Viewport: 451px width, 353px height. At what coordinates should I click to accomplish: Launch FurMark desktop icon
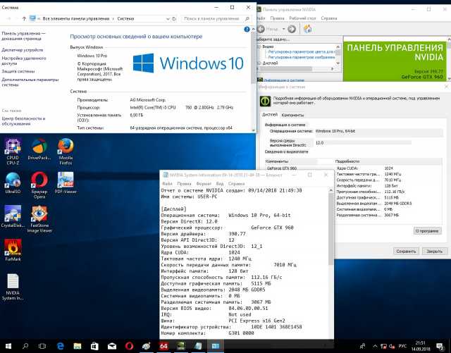13,250
